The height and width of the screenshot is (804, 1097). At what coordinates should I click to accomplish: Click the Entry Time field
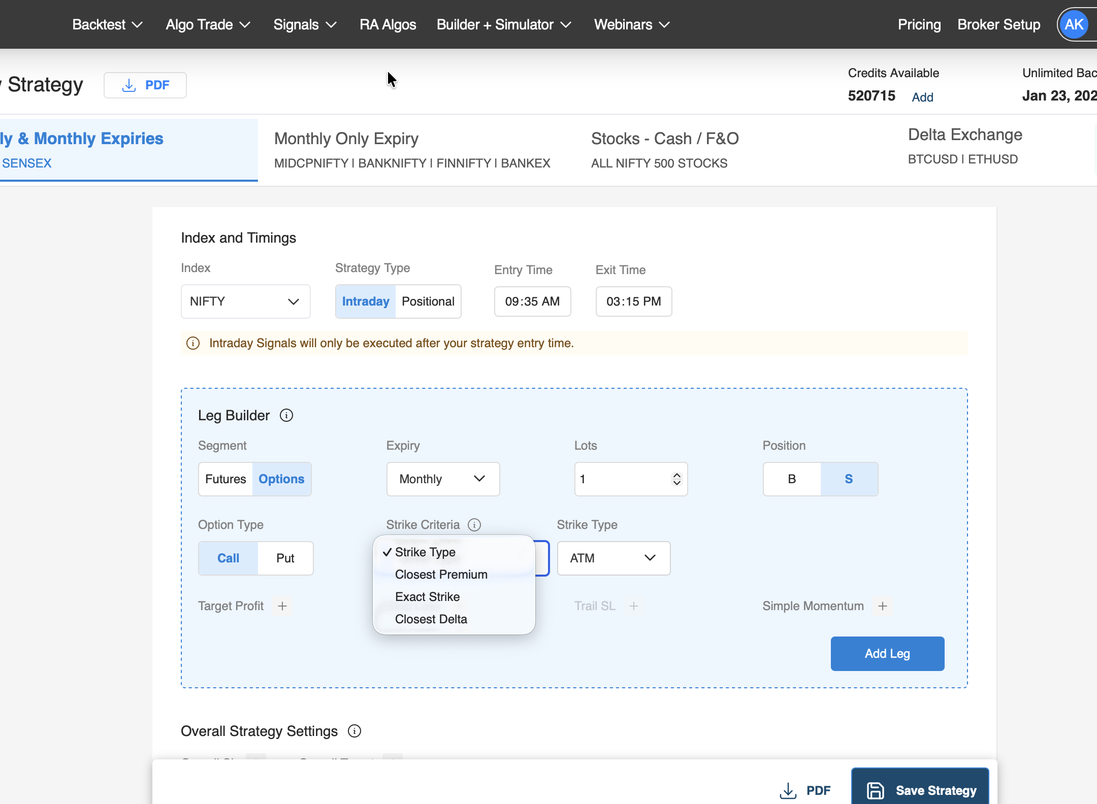(532, 301)
